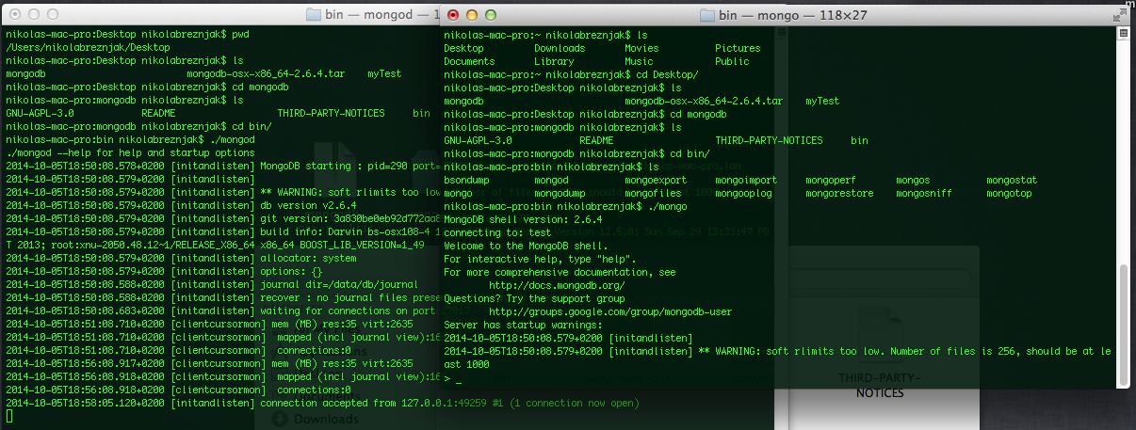Image resolution: width=1136 pixels, height=430 pixels.
Task: Select Downloads in the Finder sidebar behind the terminals
Action: (315, 419)
